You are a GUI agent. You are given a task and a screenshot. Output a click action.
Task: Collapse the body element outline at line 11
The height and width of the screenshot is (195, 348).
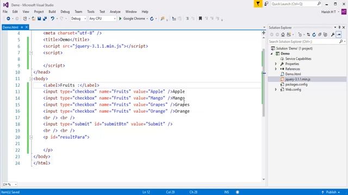point(31,79)
